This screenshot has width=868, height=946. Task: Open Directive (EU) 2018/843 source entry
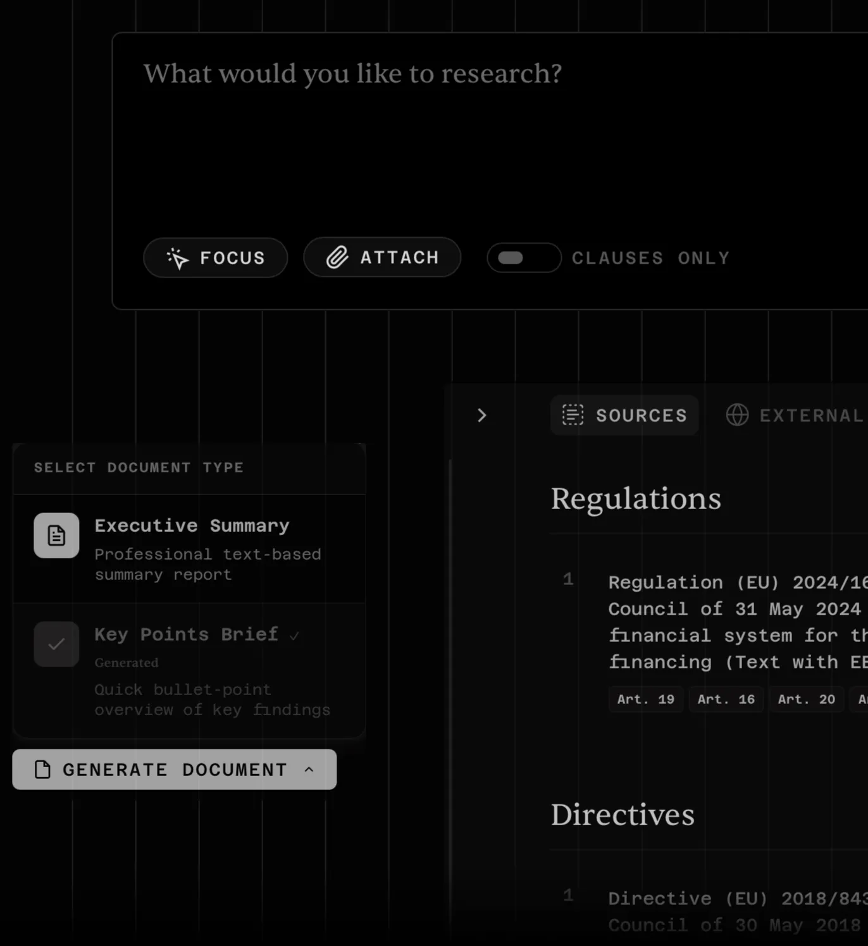coord(738,911)
